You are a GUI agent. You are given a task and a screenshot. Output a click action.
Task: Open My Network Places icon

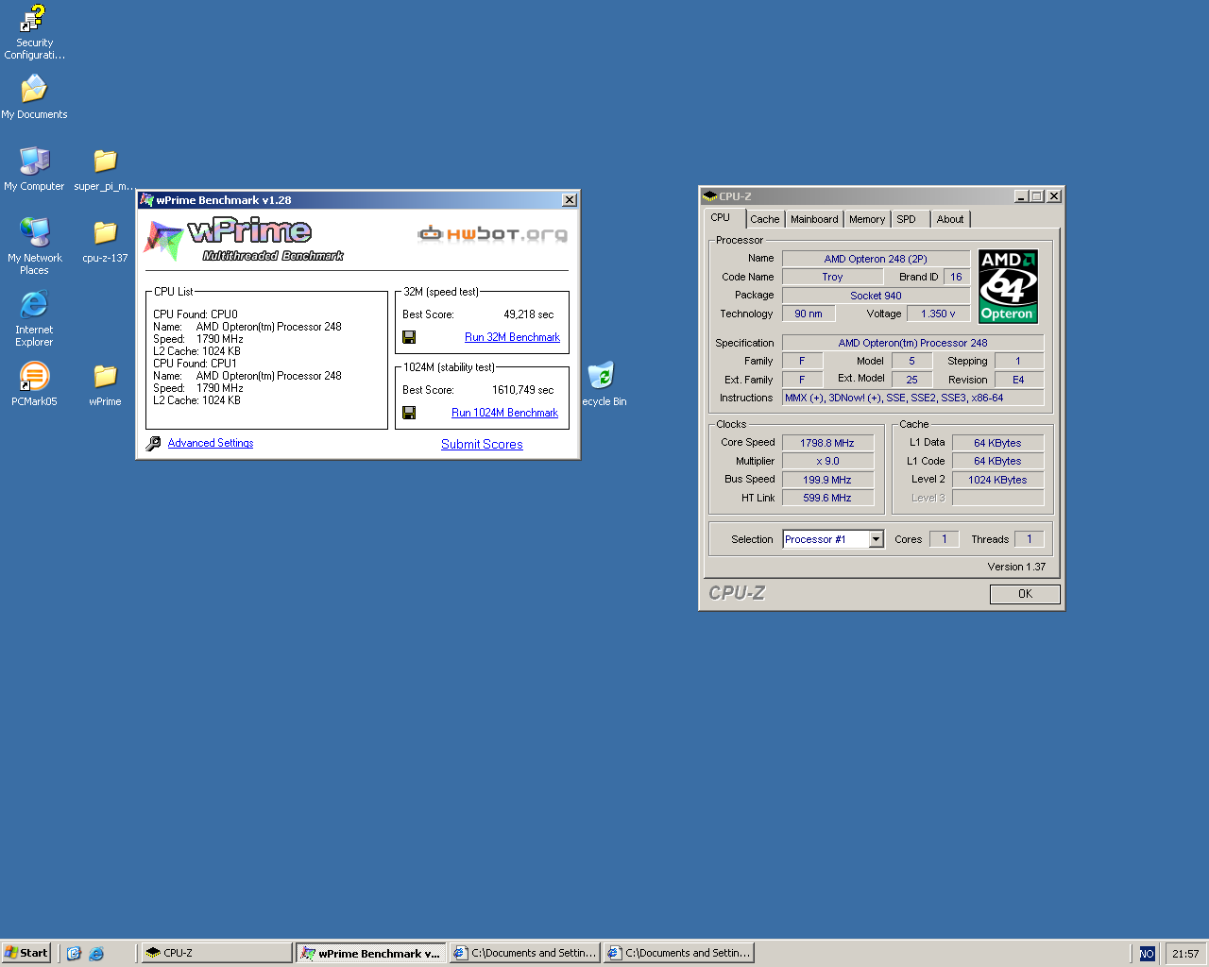34,246
